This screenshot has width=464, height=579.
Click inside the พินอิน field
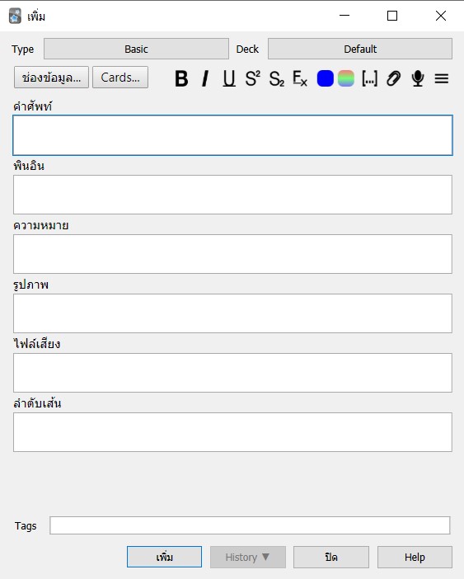232,195
